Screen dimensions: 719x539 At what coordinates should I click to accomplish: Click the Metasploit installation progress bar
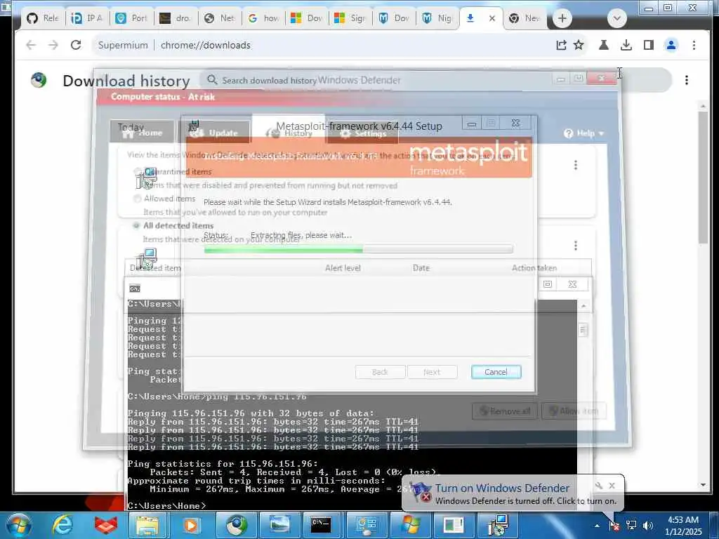click(358, 249)
